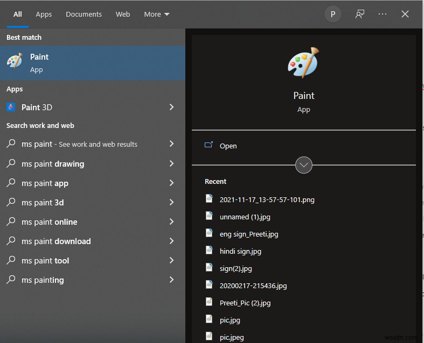Select the ms paint app suggestion
This screenshot has width=424, height=343.
(45, 183)
